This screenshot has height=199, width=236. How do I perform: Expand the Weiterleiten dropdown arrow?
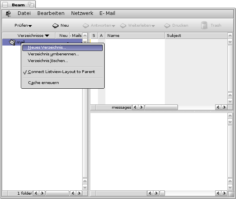pos(153,26)
